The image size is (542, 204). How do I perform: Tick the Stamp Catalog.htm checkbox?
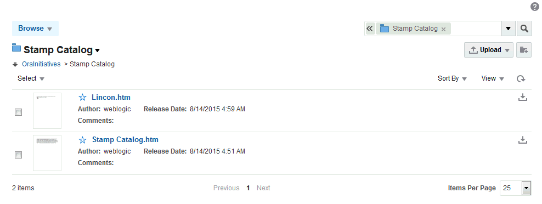click(x=18, y=155)
